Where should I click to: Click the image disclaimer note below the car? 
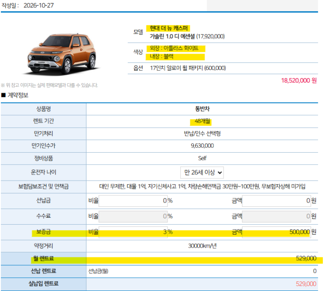[x=49, y=85]
